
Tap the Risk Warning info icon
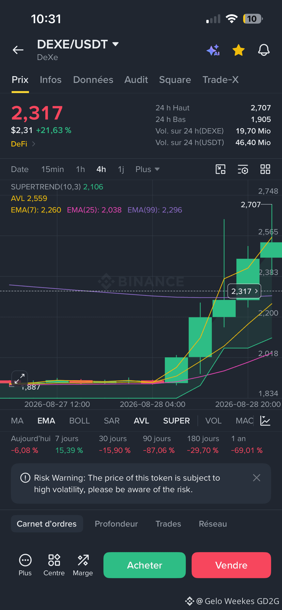pos(26,478)
